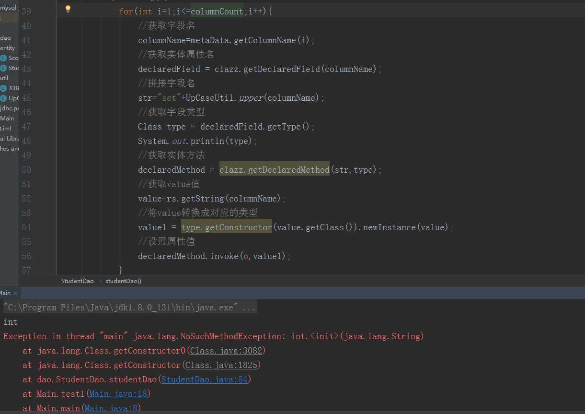Click line number 54 in the gutter
This screenshot has height=414, width=585.
(26, 227)
